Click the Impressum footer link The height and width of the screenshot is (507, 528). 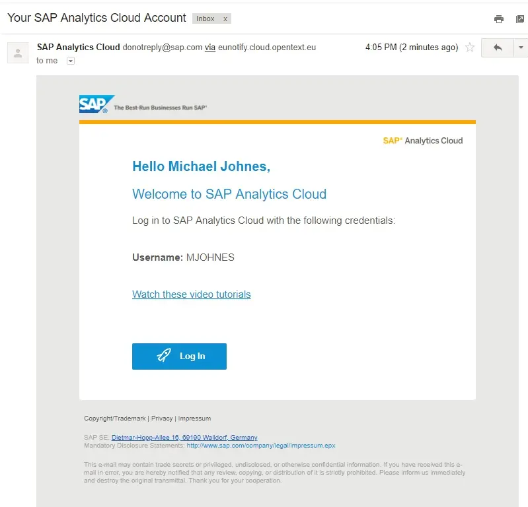pyautogui.click(x=195, y=419)
